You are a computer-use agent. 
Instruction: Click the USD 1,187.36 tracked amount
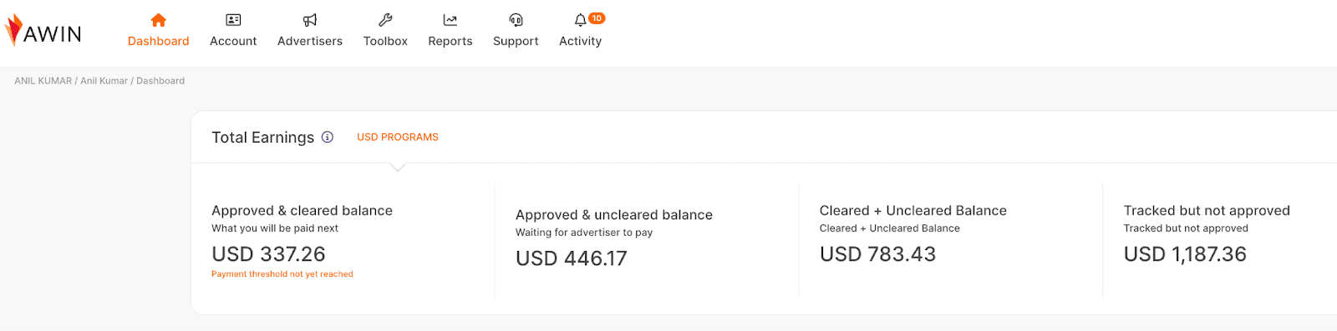(x=1185, y=254)
